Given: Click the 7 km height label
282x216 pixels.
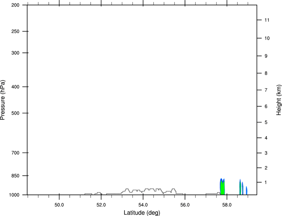Looking at the screenshot, I should [x=266, y=90].
